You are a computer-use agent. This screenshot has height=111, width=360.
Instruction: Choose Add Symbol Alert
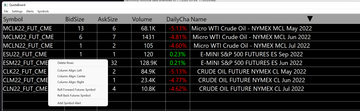pyautogui.click(x=69, y=103)
